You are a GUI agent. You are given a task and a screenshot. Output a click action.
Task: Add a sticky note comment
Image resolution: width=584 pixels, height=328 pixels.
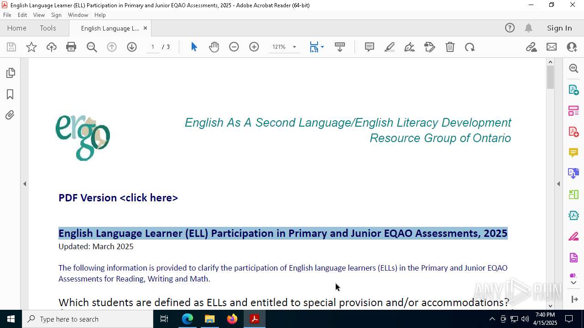coord(370,47)
